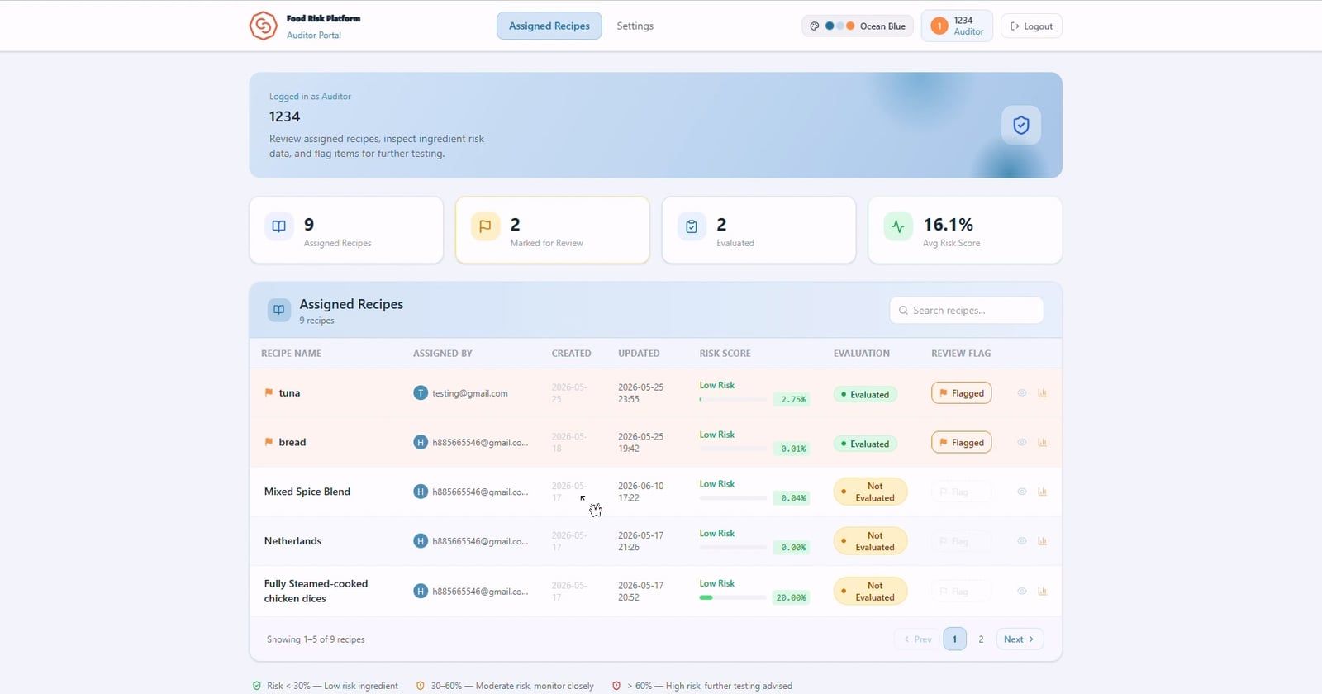Go to page 1 in pagination
This screenshot has height=694, width=1322.
[x=954, y=639]
